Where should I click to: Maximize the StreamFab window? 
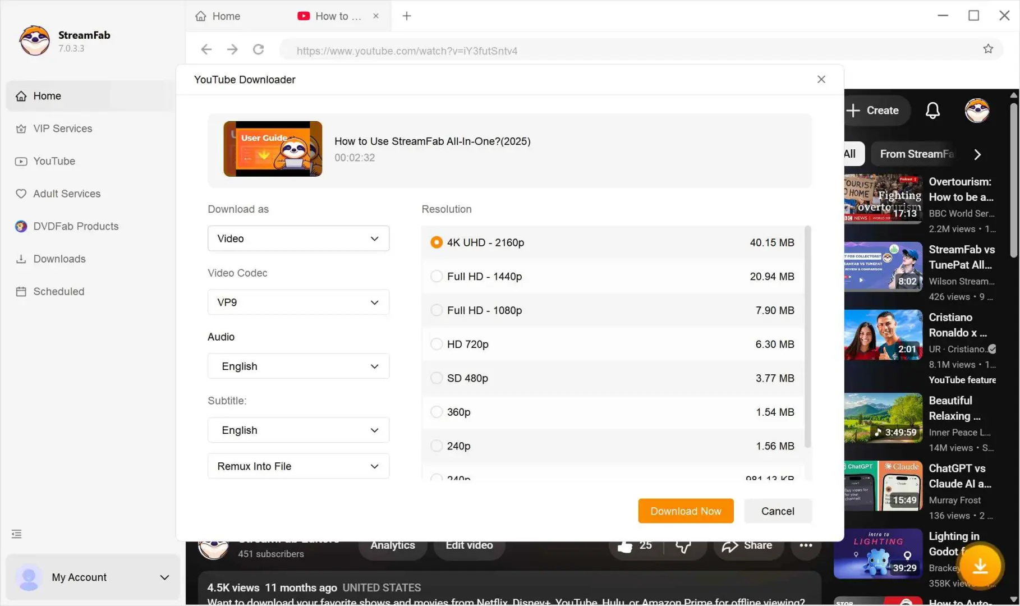pos(973,16)
